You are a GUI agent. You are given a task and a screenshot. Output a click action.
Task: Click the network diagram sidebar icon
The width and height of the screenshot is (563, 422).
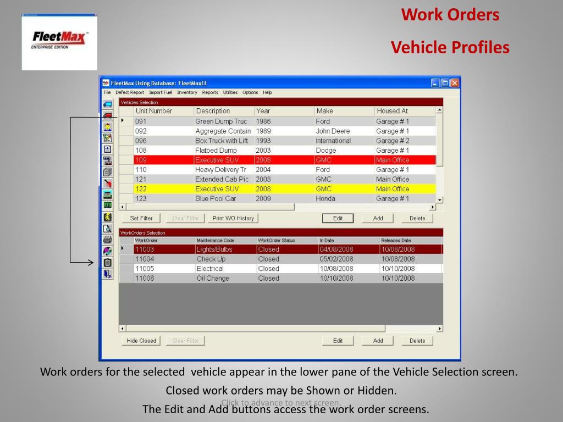(x=108, y=160)
